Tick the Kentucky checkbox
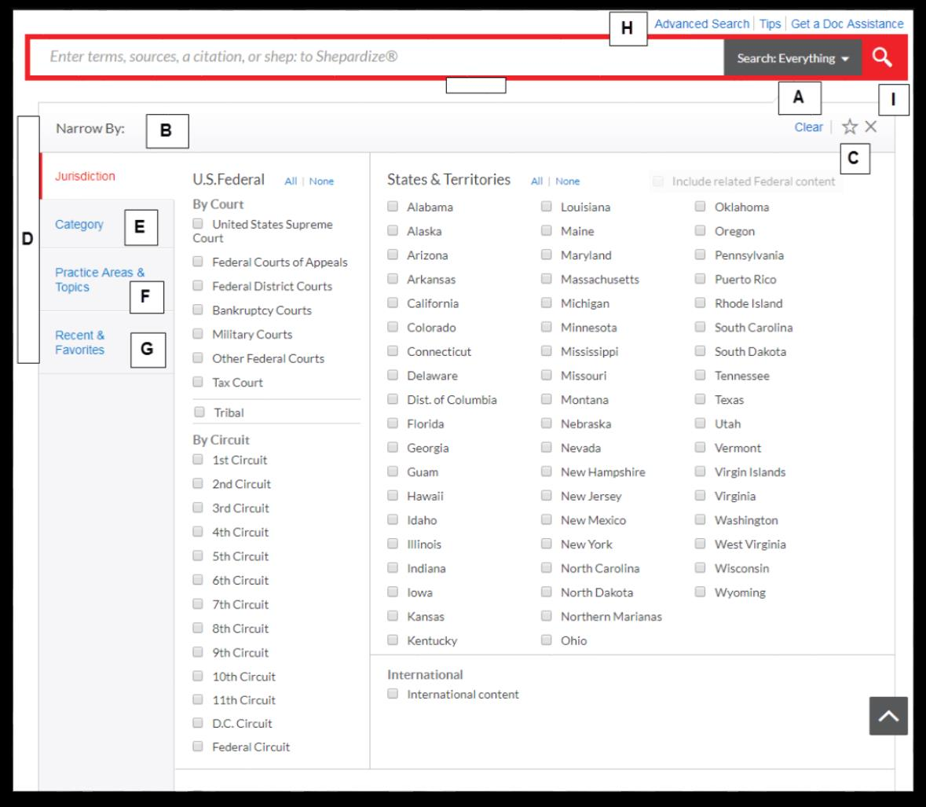 click(393, 640)
